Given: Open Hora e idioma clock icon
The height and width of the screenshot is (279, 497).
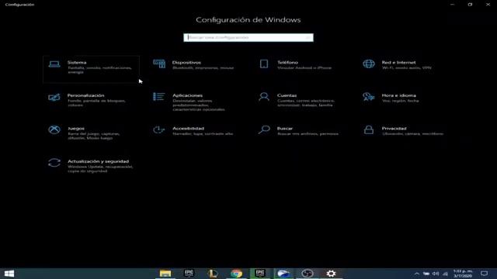Looking at the screenshot, I should (368, 97).
